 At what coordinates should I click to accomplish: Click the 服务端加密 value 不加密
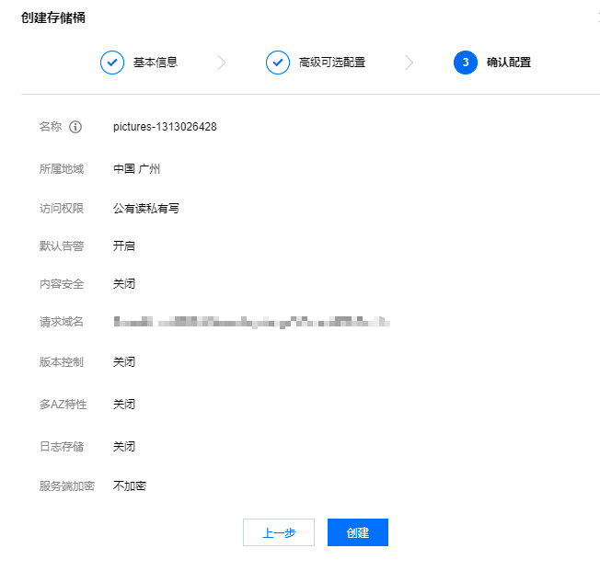coord(130,485)
